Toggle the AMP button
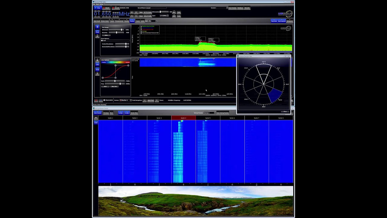Screen dimensions: 387x218 (x=174, y=16)
